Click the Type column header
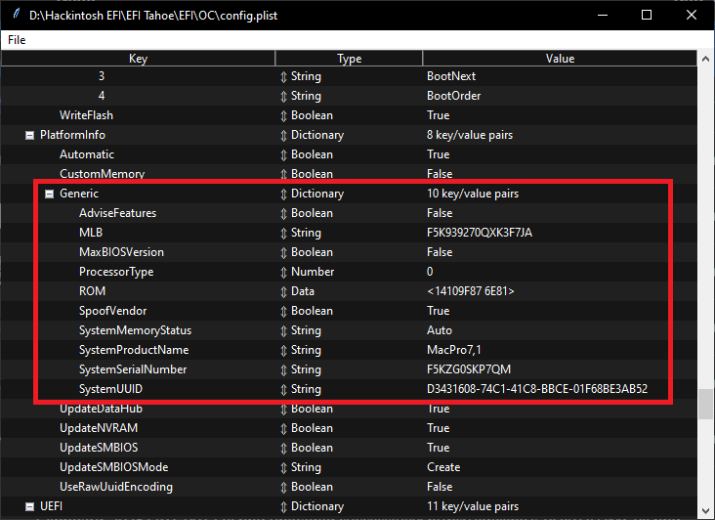 coord(350,59)
